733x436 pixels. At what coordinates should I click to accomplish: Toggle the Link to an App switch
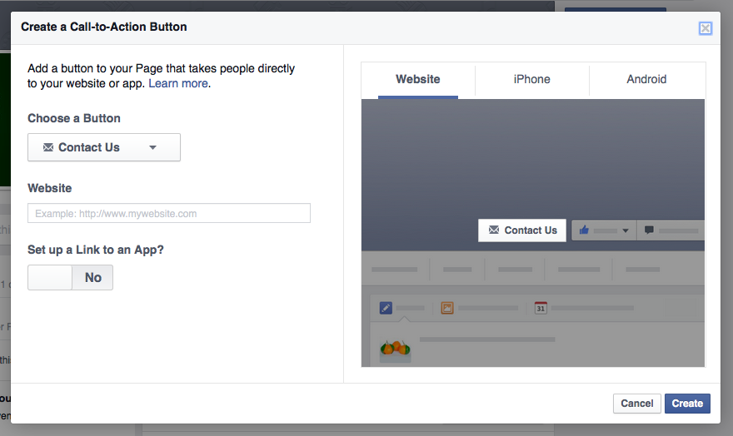click(70, 278)
